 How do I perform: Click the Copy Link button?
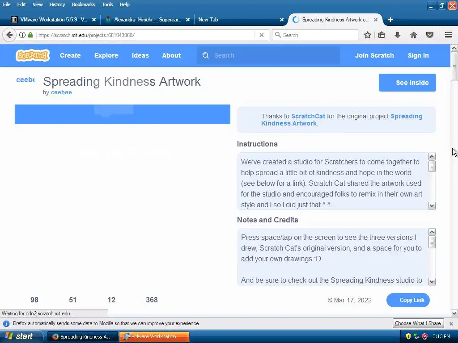(x=408, y=300)
